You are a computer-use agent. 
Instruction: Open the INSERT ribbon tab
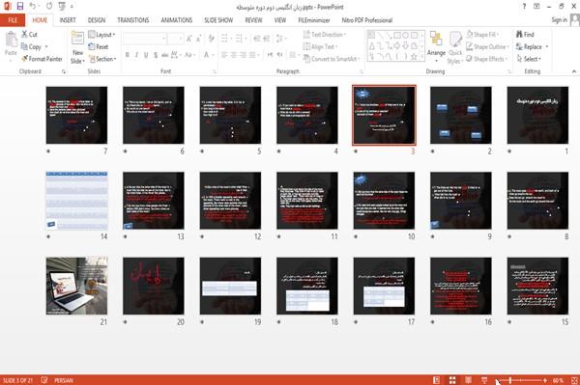68,20
